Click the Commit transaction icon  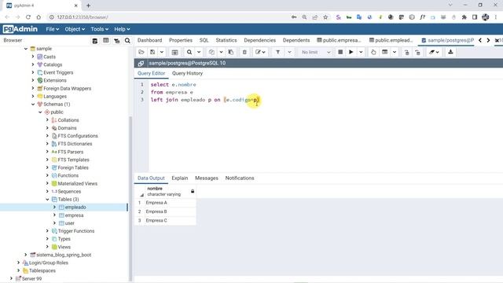coord(407,52)
